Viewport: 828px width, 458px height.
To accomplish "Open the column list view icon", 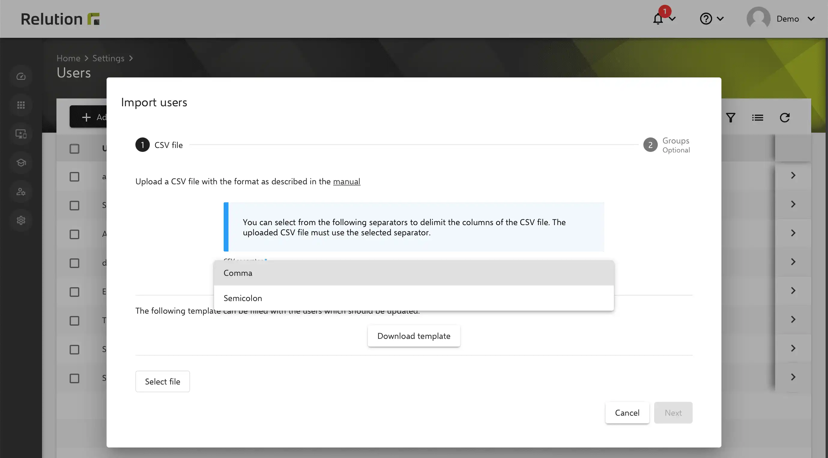I will tap(757, 118).
